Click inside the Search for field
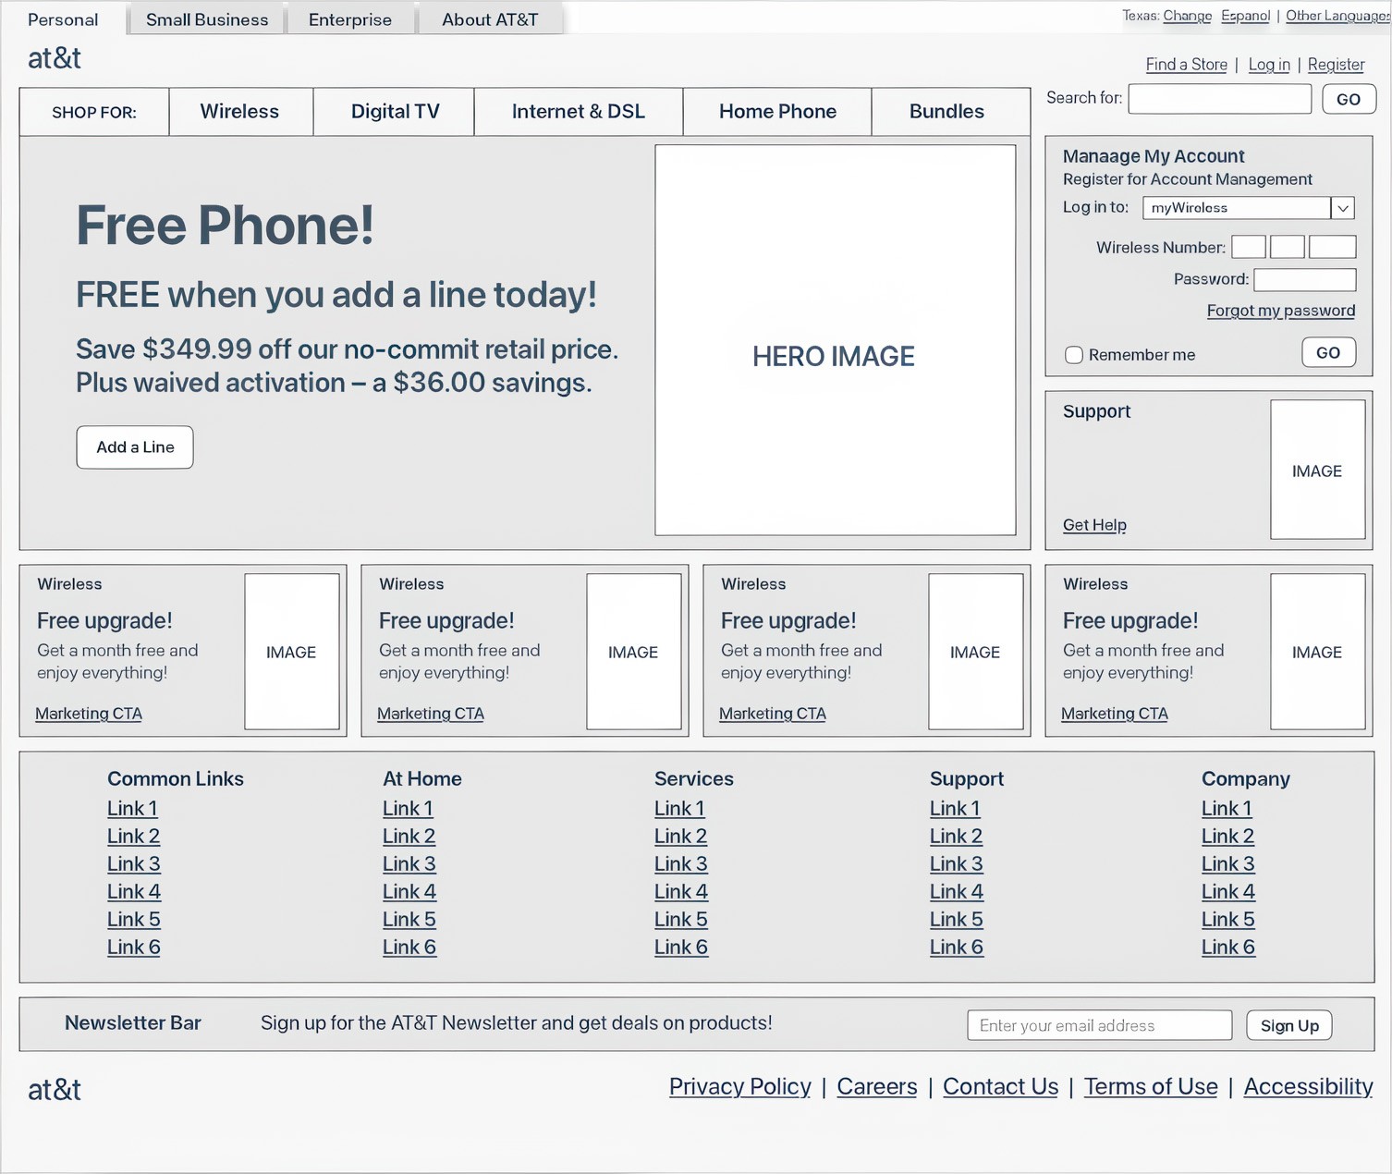 tap(1220, 99)
